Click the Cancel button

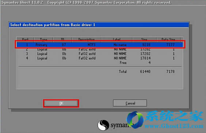click(x=130, y=103)
